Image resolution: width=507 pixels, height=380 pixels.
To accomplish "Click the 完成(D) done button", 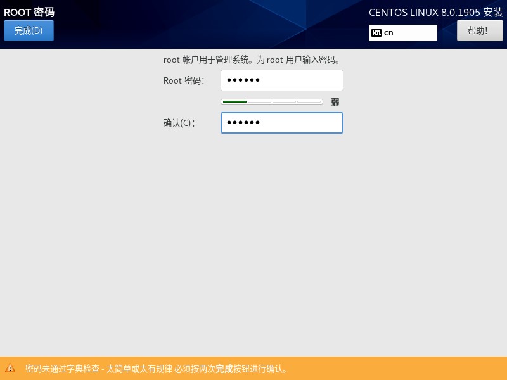I will 29,30.
